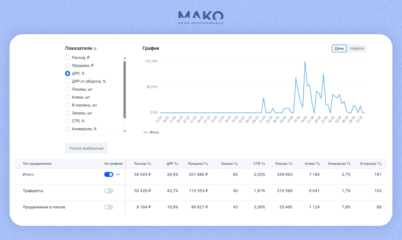Screen dimensions: 402x240
Task: Click the Итого legend item under chart
Action: (151, 133)
